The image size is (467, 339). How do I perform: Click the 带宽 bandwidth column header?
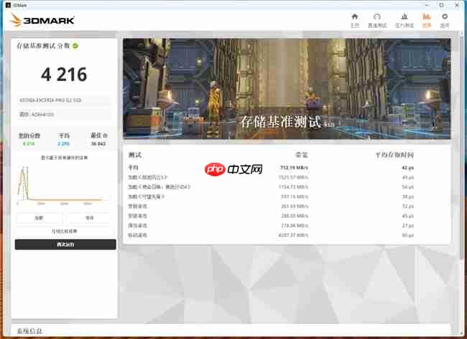point(302,155)
